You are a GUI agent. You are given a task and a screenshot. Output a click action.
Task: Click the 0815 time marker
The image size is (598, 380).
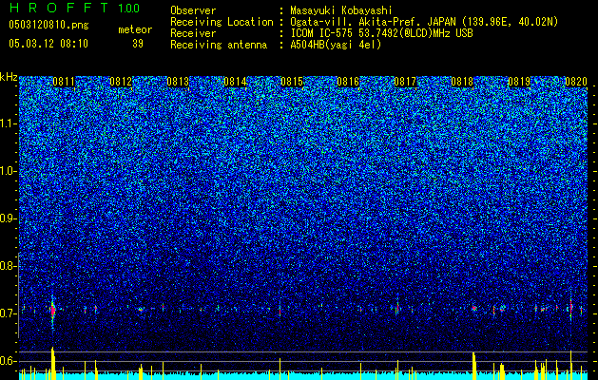(x=291, y=82)
